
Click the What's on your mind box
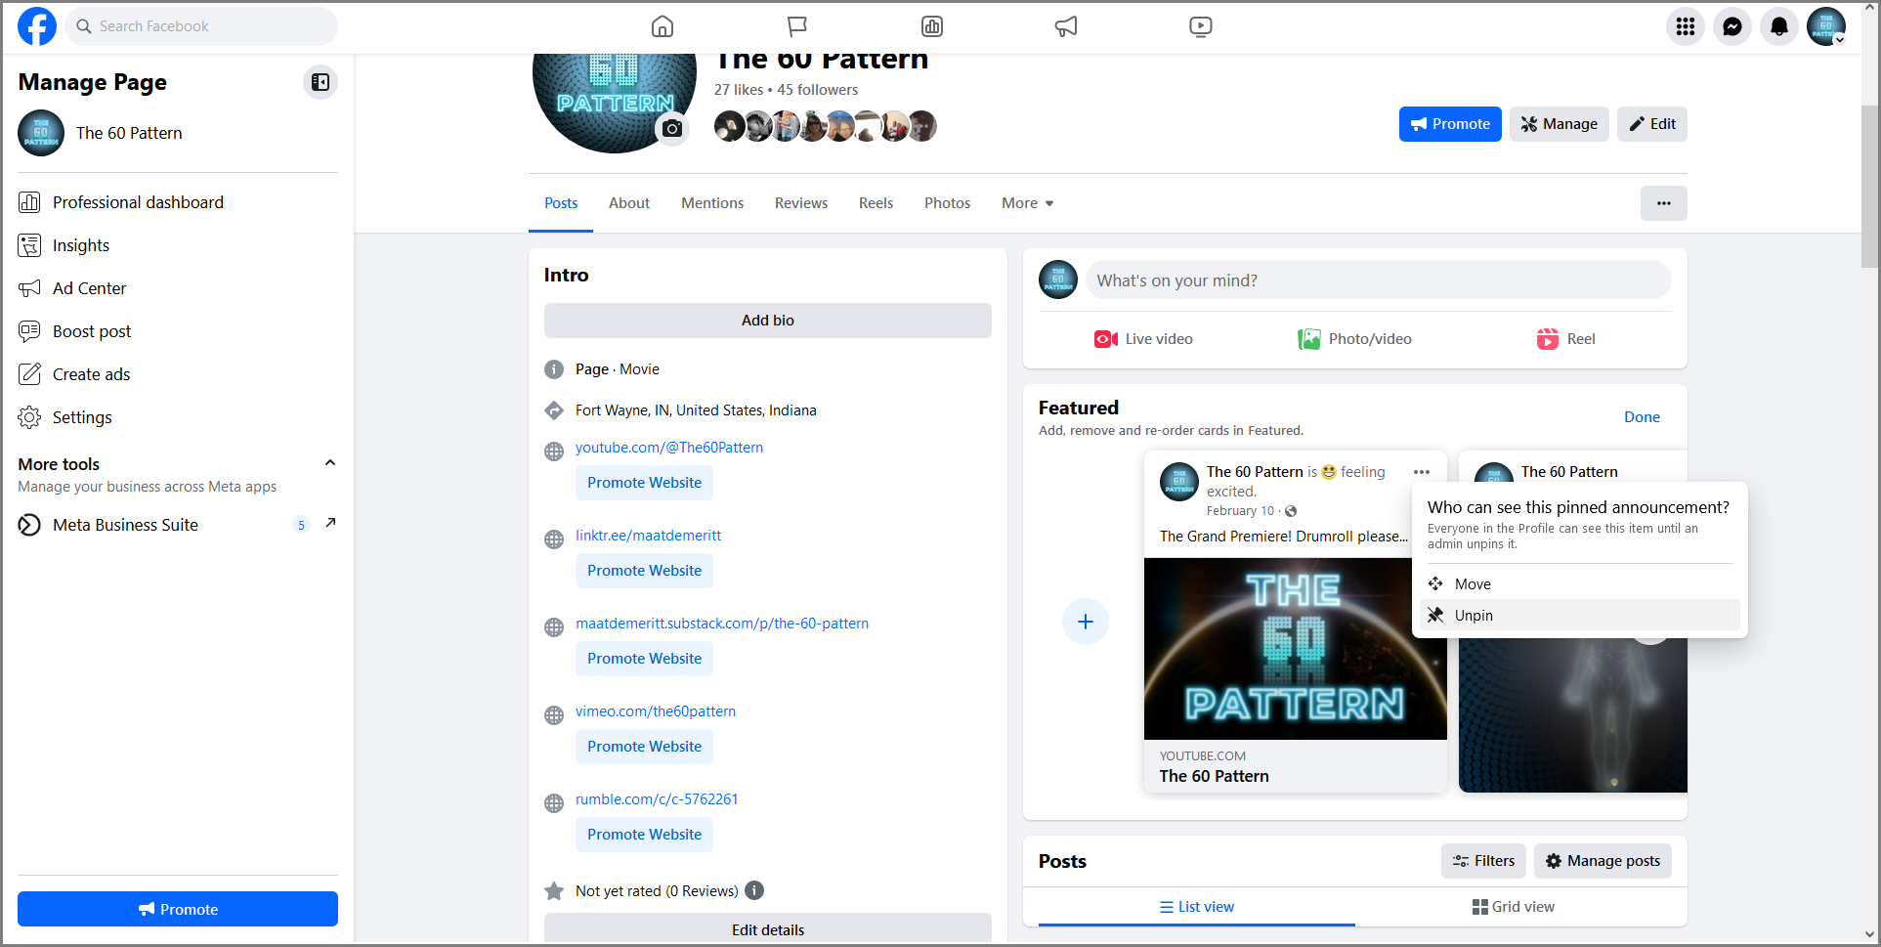[1378, 280]
